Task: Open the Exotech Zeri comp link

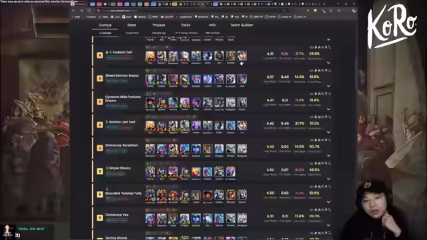Action: pos(122,52)
